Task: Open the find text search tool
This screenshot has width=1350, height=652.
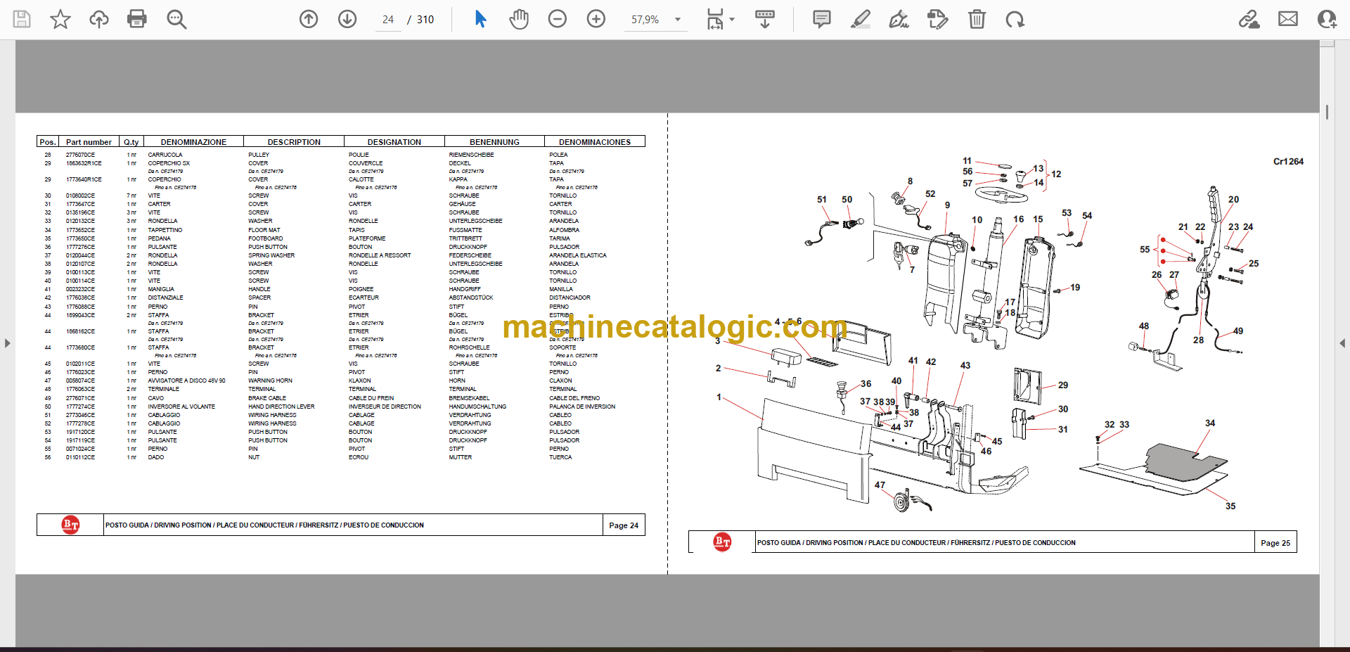Action: [176, 19]
